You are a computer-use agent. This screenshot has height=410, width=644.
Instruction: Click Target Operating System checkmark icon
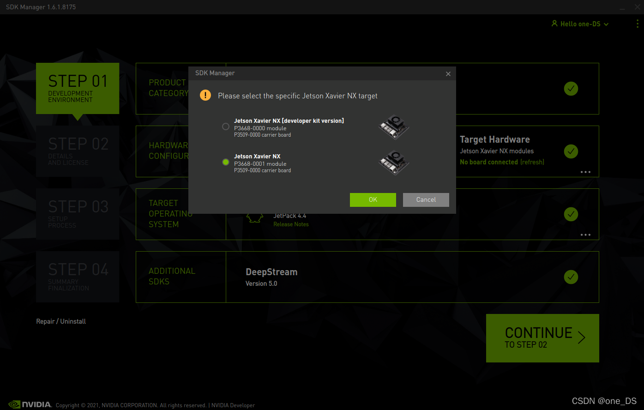571,214
